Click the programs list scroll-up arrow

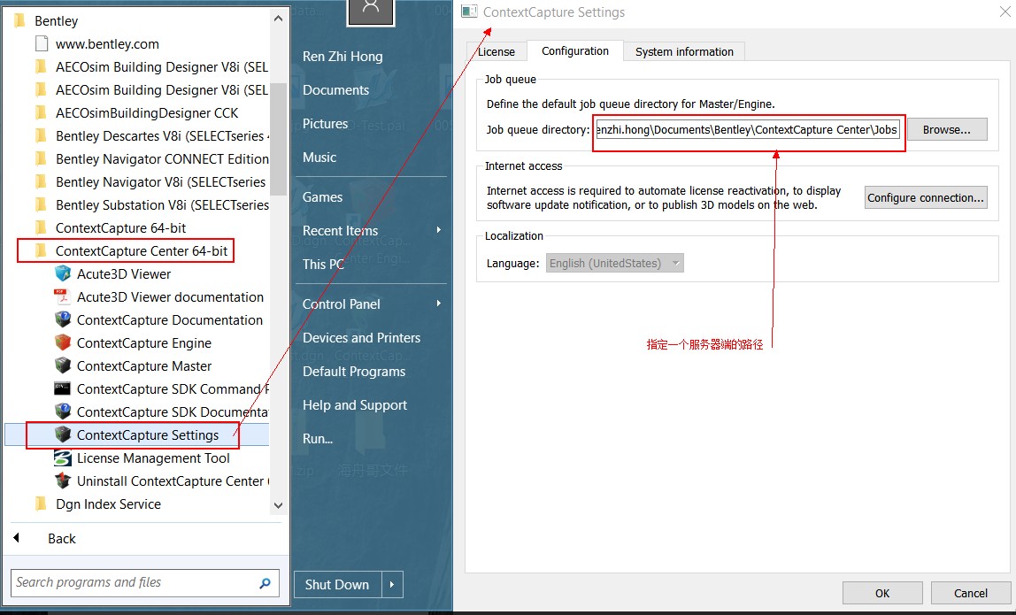279,19
